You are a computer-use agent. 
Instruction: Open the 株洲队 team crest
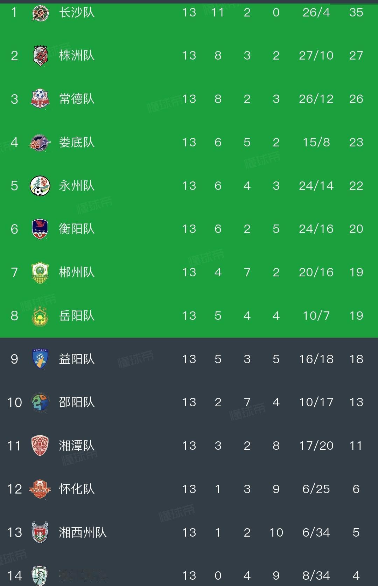pyautogui.click(x=40, y=56)
